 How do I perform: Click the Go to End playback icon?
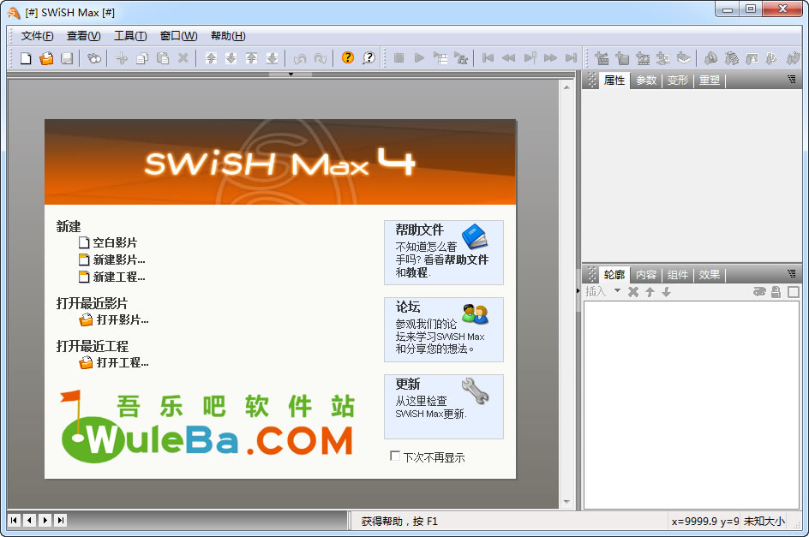[x=571, y=57]
